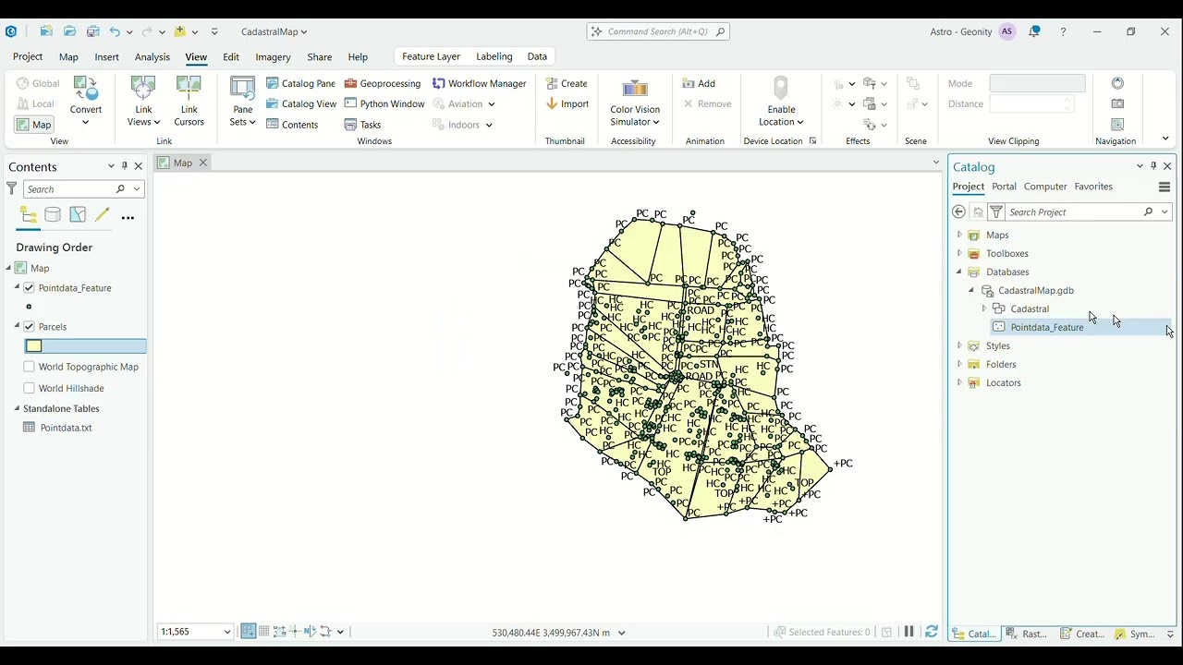
Task: Select List By Data Source icon
Action: coord(53,216)
